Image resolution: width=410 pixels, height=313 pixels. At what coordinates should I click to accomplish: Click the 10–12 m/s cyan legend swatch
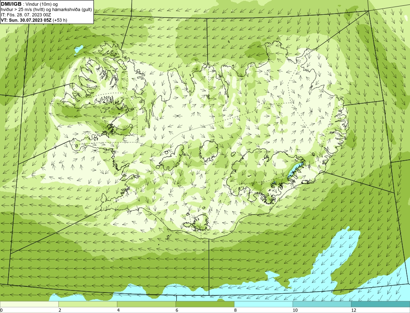click(x=322, y=304)
